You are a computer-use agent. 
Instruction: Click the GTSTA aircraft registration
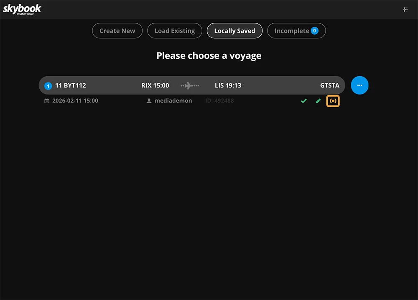[x=330, y=85]
